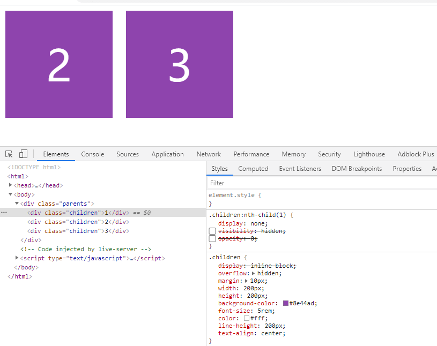This screenshot has width=437, height=346.
Task: Select the Styles sidebar tab
Action: [x=220, y=169]
